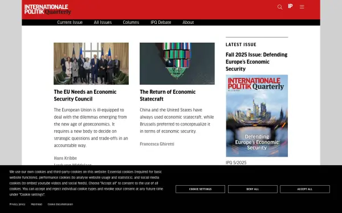Open the hamburger menu icon
The height and width of the screenshot is (213, 342).
tap(302, 7)
